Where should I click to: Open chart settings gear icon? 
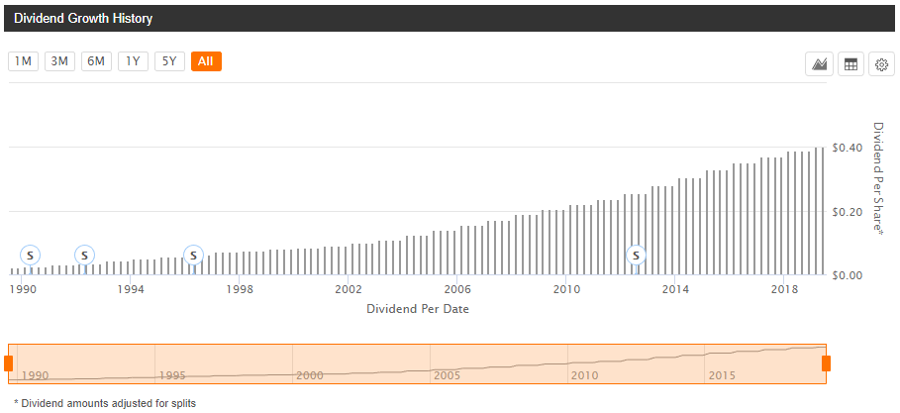(880, 64)
